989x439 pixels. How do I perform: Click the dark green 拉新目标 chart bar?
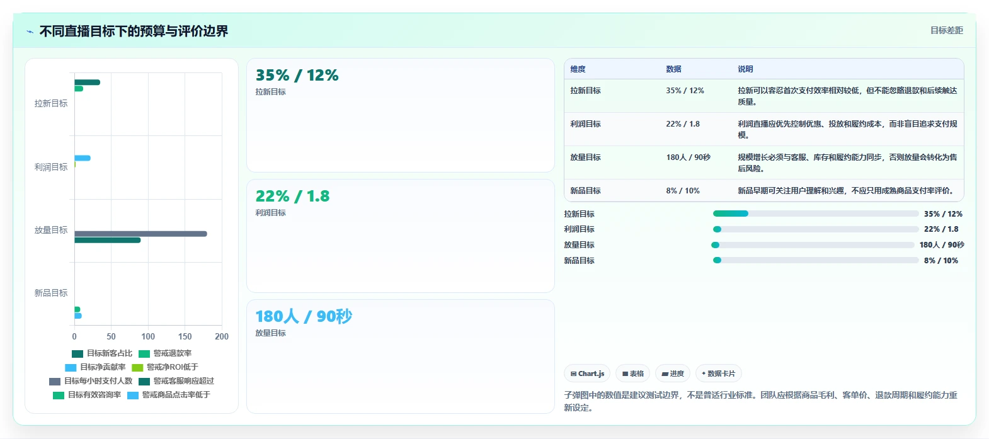tap(87, 83)
